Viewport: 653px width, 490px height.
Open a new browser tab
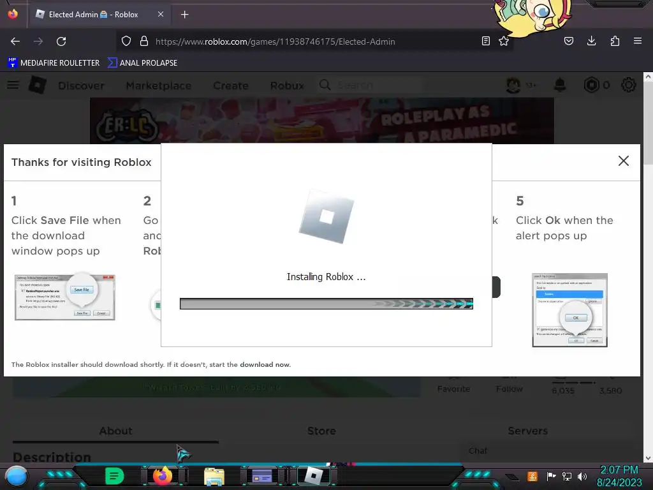pyautogui.click(x=185, y=15)
